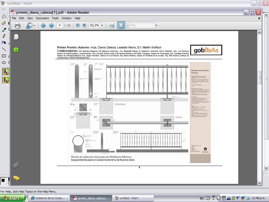Open the Attachments paperclip panel
This screenshot has width=269, height=202.
pos(16,165)
